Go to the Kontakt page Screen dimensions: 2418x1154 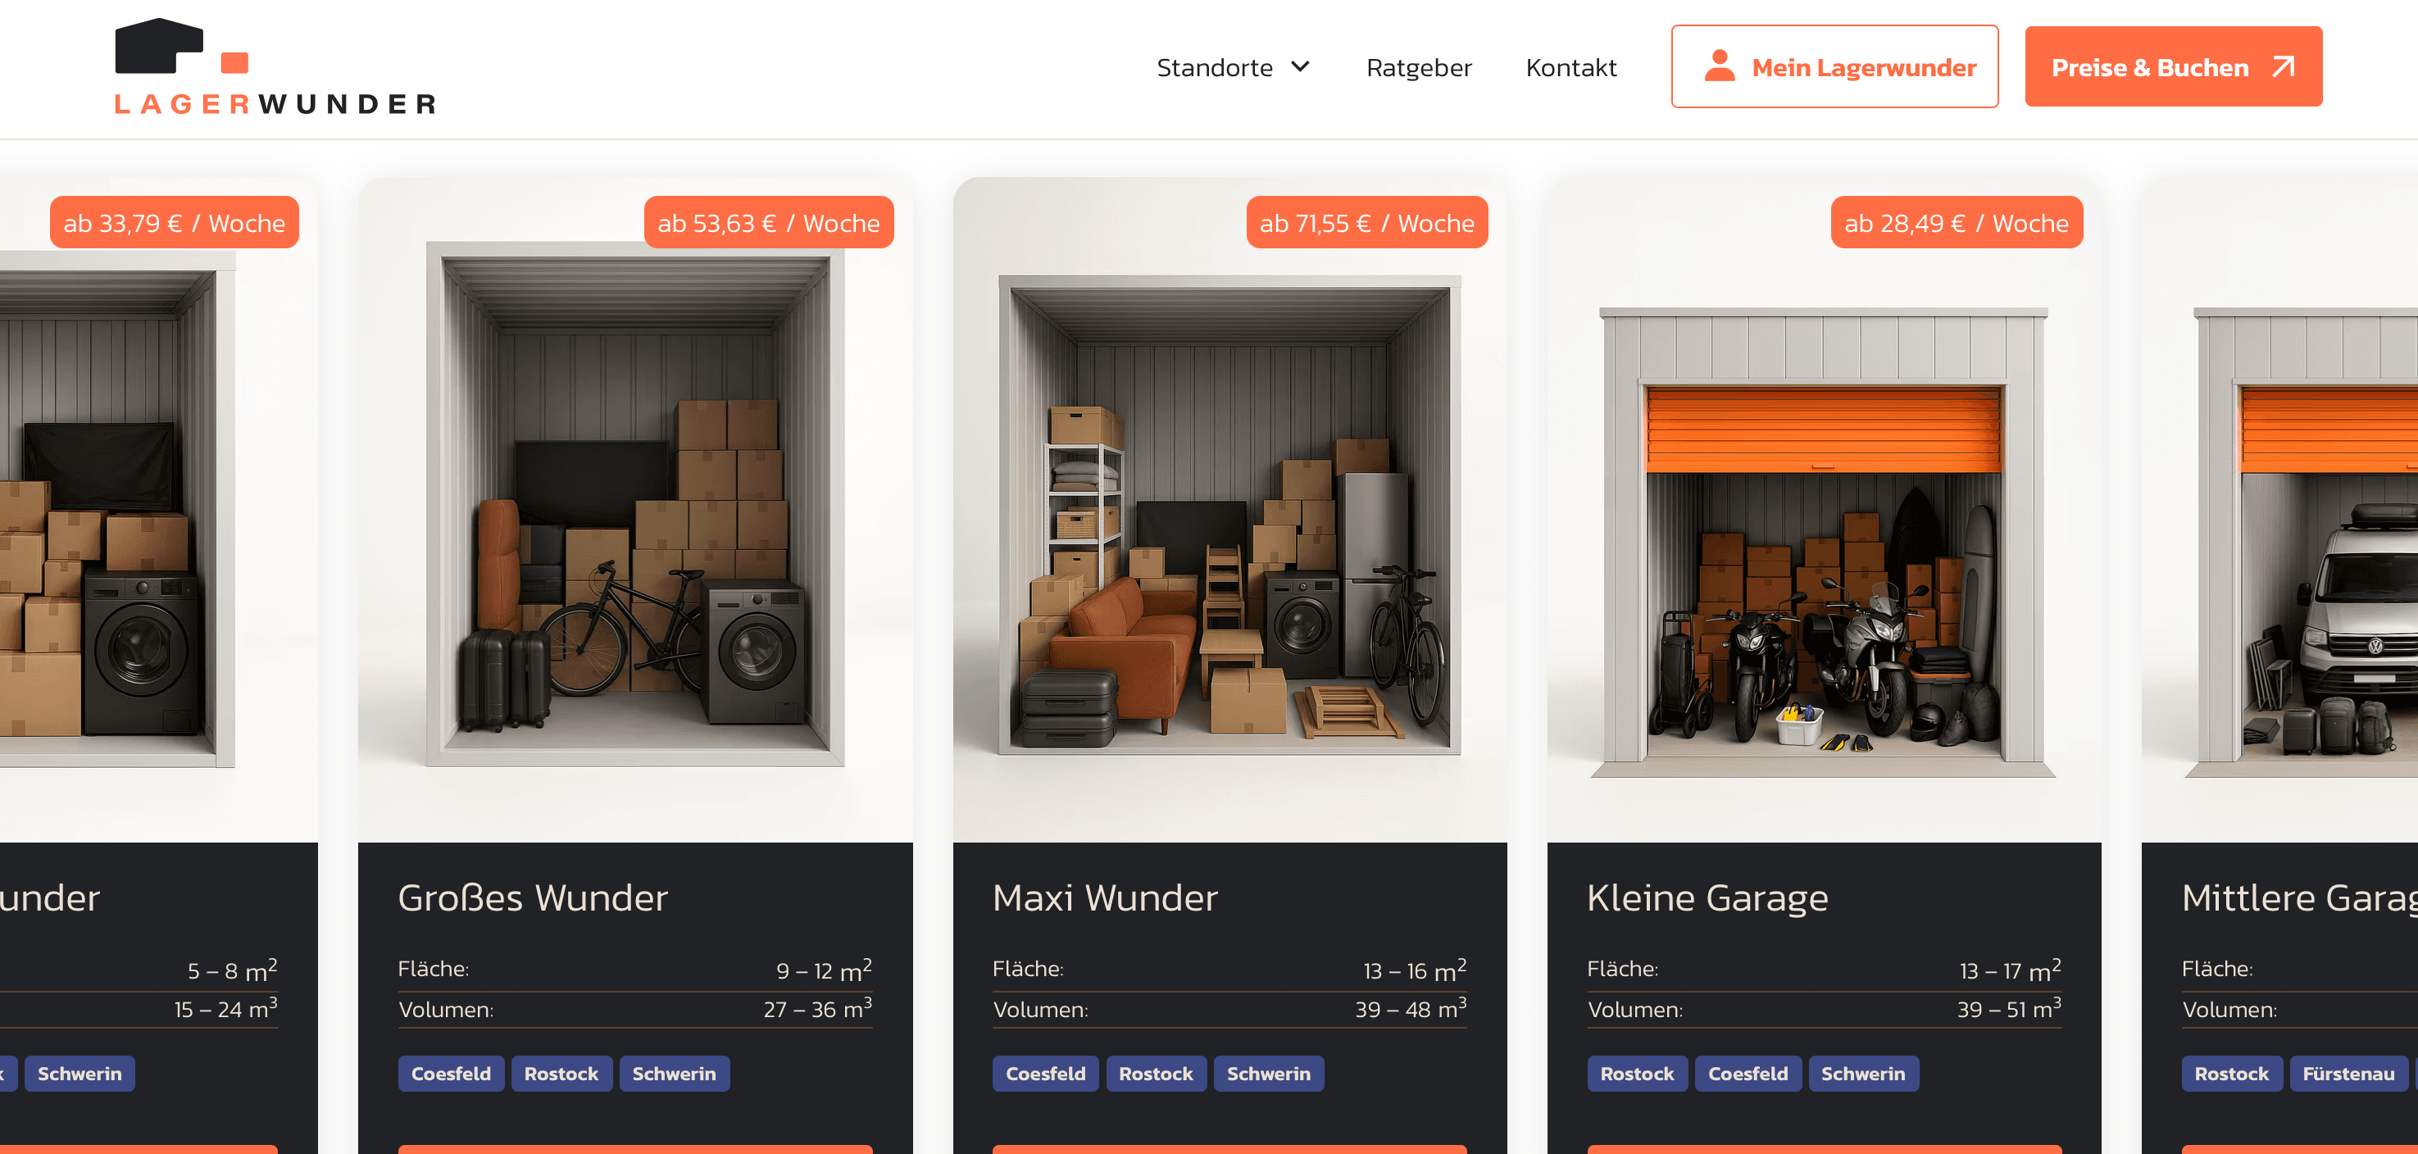(1570, 67)
